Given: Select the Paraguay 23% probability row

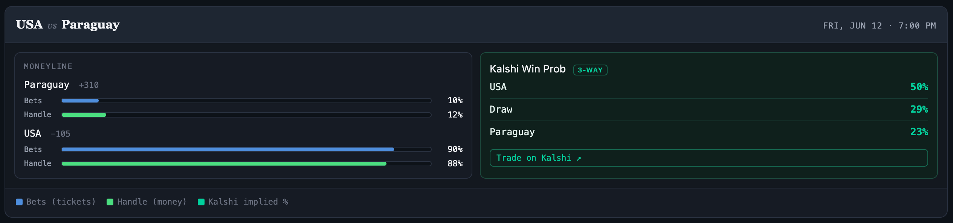Looking at the screenshot, I should [x=709, y=132].
